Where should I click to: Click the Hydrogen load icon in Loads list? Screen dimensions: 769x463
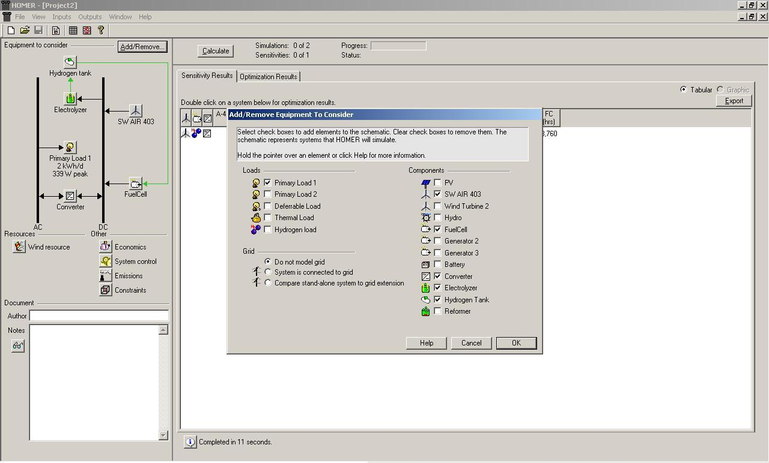coord(256,230)
